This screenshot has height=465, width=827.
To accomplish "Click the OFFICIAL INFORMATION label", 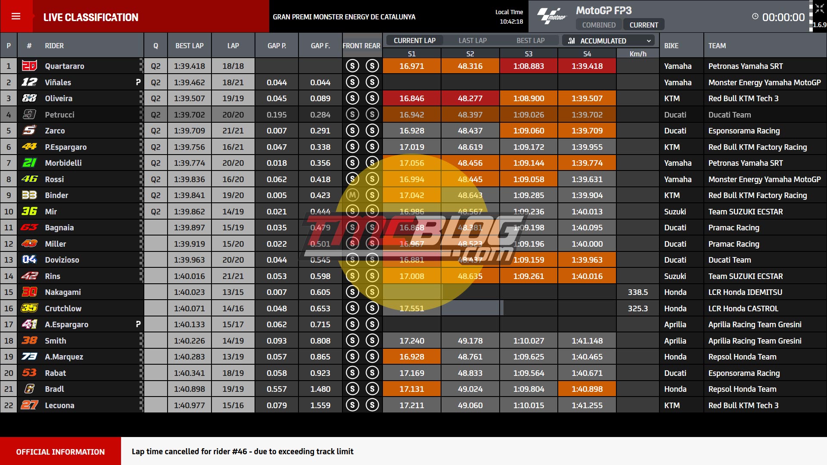I will [60, 452].
